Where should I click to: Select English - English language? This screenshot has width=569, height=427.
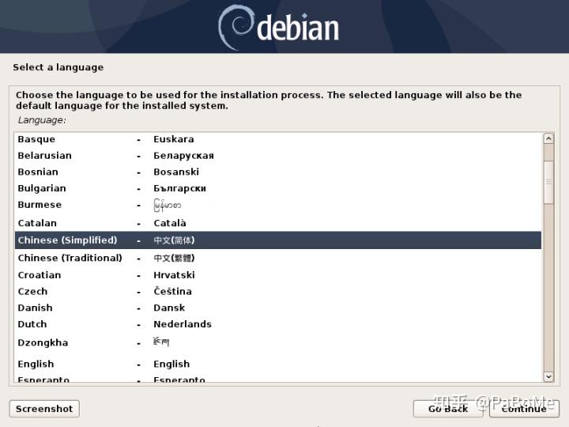(x=278, y=364)
